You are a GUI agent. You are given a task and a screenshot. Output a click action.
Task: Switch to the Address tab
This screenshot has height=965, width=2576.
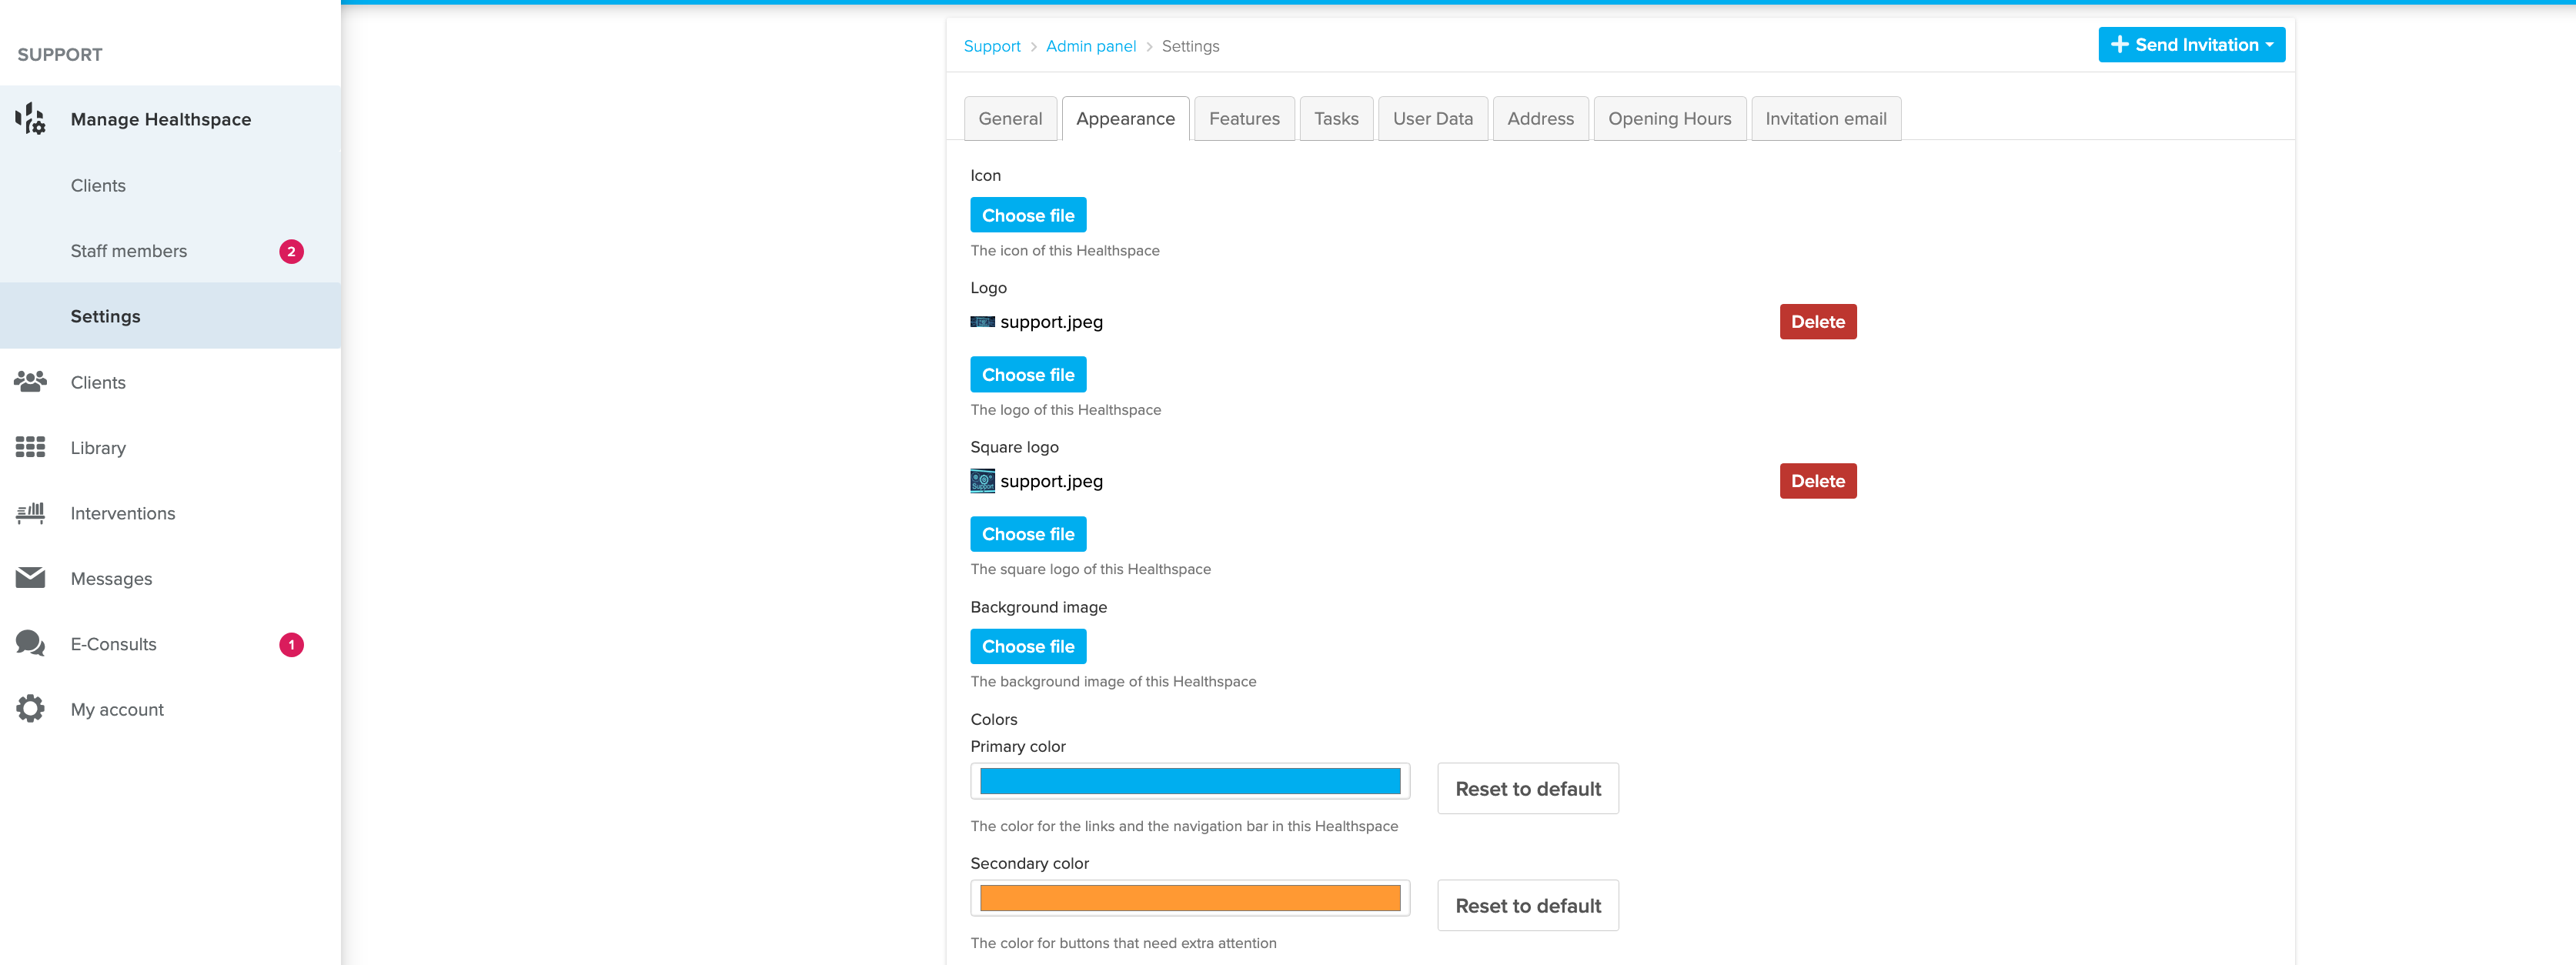click(1540, 119)
